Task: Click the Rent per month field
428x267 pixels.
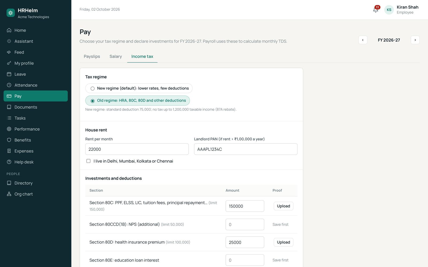Action: (137, 149)
